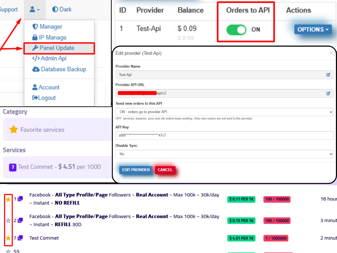Click the "Provider" column header
This screenshot has height=253, width=337.
pyautogui.click(x=150, y=10)
